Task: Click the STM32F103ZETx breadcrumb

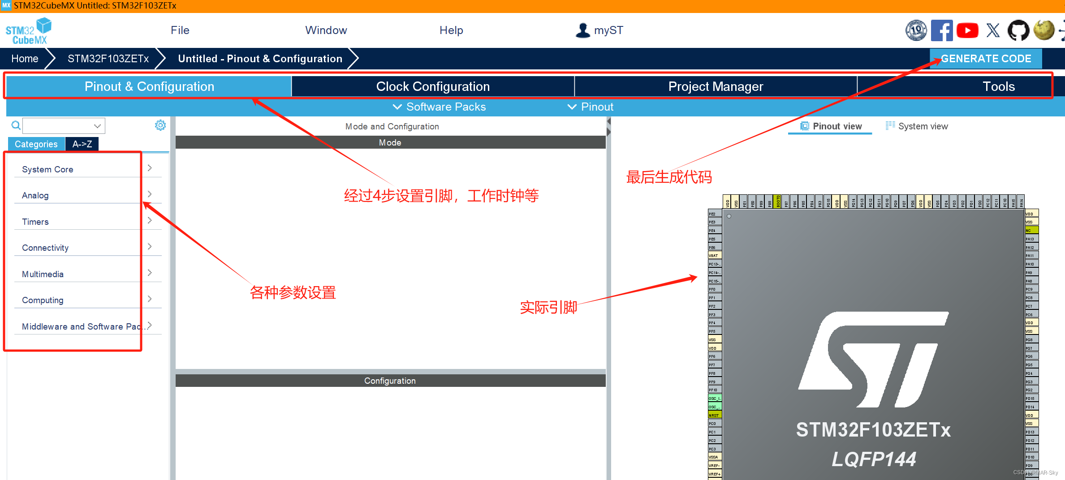Action: pyautogui.click(x=108, y=59)
